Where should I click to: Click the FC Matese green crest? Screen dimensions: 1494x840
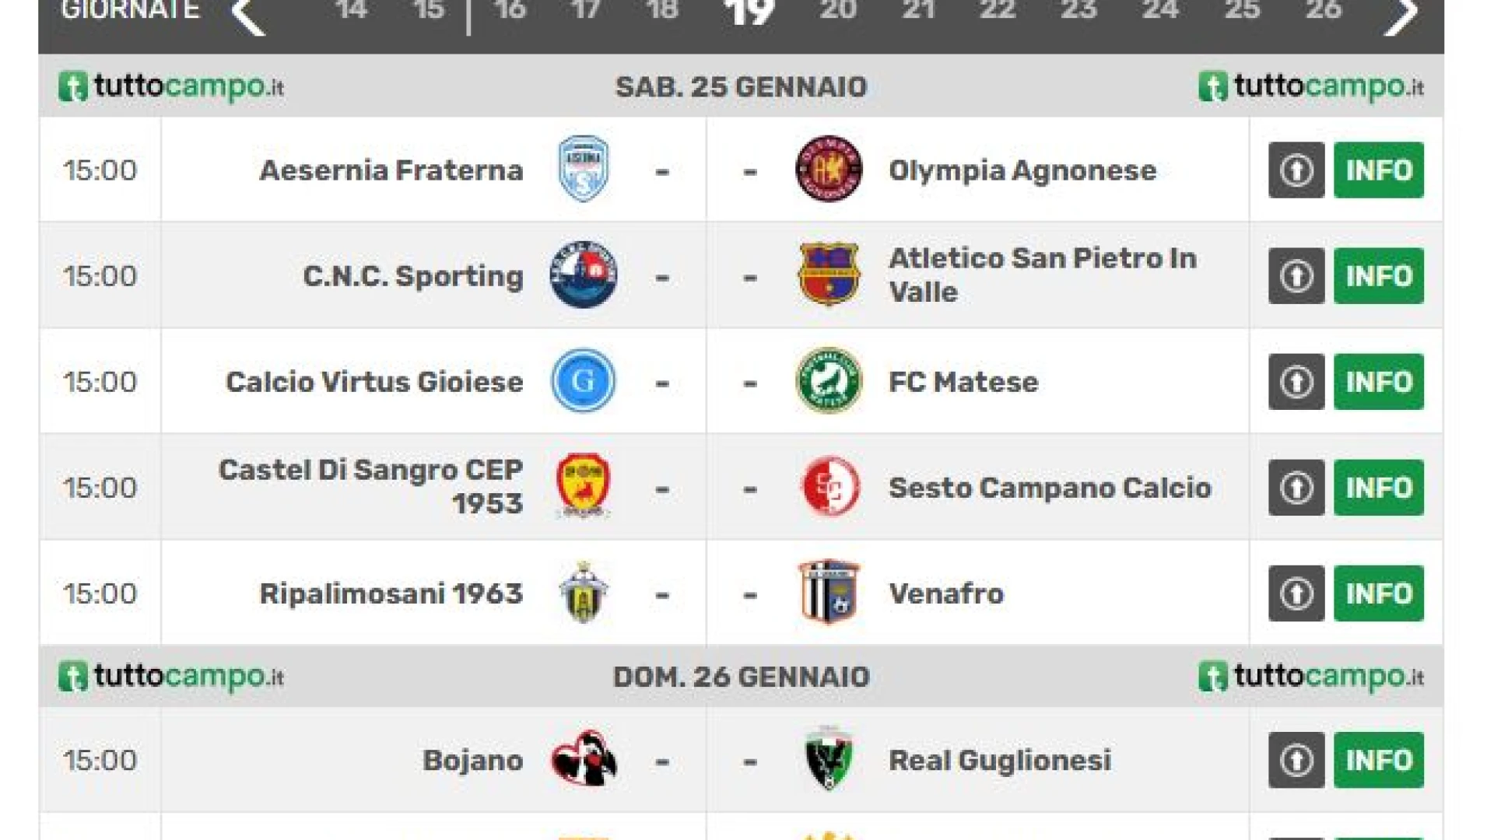pyautogui.click(x=829, y=380)
